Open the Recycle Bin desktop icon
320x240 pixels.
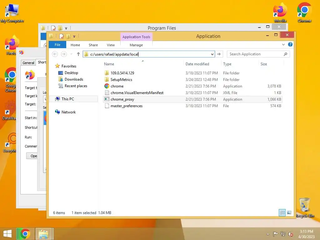click(305, 208)
